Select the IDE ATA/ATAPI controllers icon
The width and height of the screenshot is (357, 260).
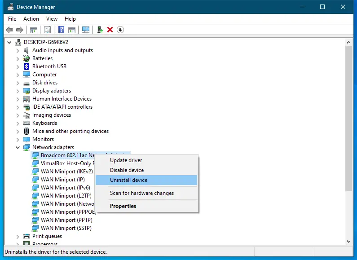pos(26,107)
